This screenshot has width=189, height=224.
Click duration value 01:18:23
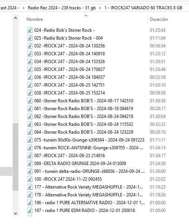(x=158, y=187)
